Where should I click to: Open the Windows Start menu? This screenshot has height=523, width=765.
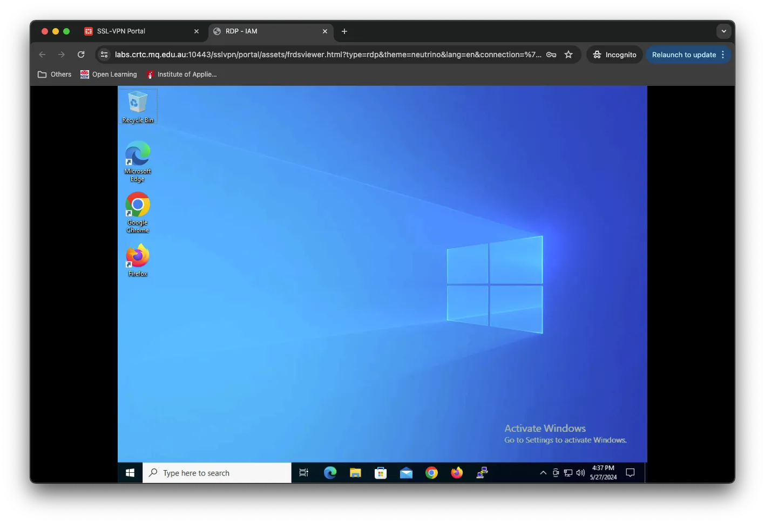pos(130,473)
